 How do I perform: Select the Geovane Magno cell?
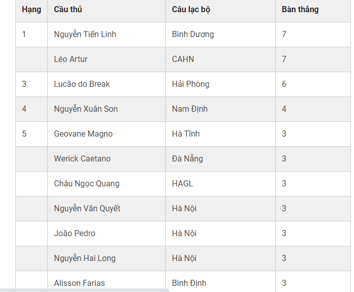(83, 134)
